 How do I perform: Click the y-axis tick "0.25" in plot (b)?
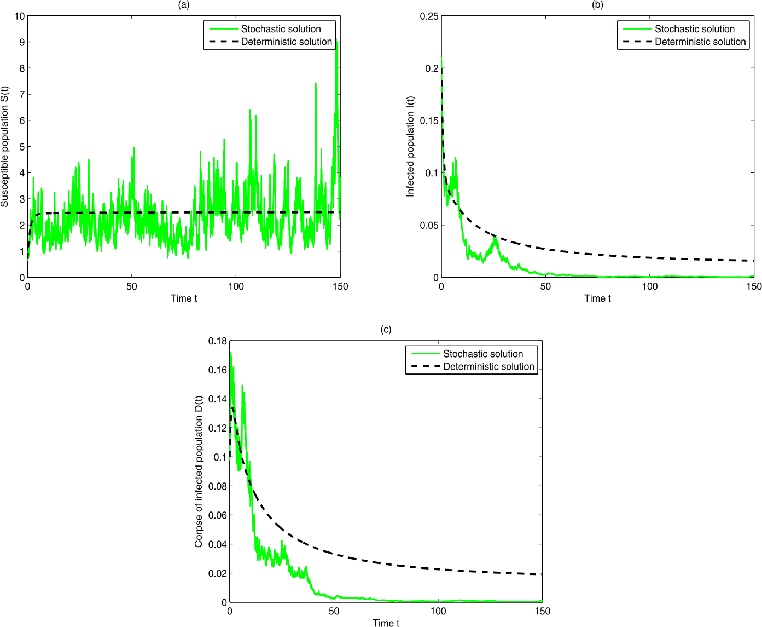(429, 16)
